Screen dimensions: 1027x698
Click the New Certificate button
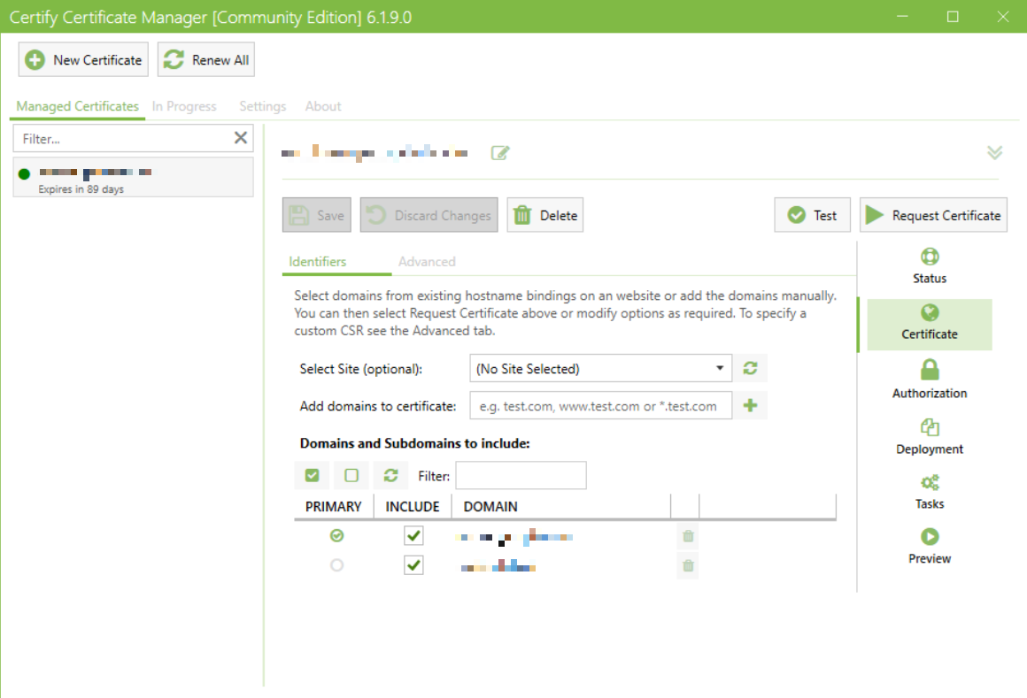[83, 60]
